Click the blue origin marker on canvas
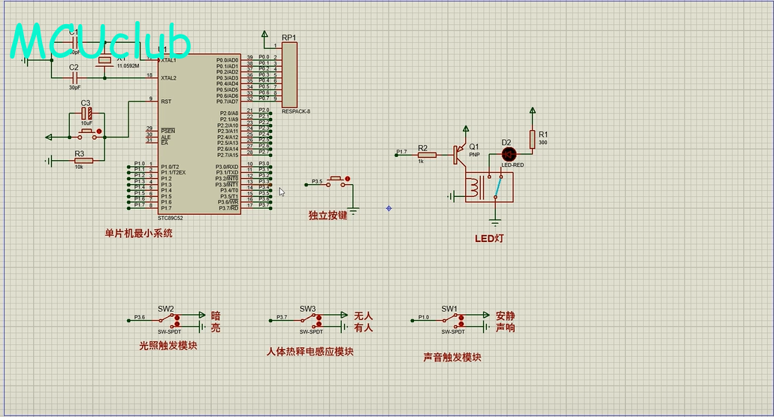The height and width of the screenshot is (417, 774). coord(389,208)
